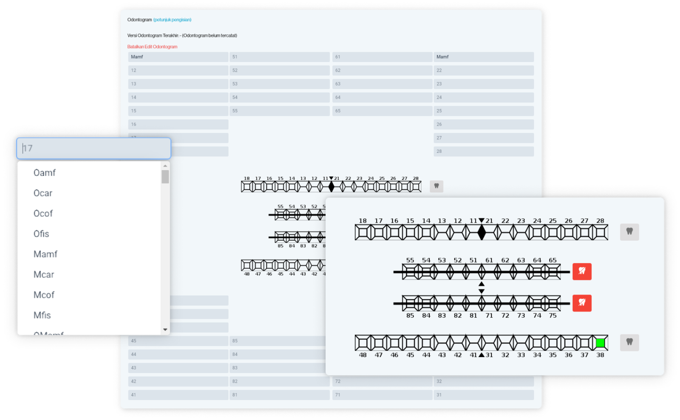
Task: Select the green-marked tooth 38
Action: coord(600,343)
